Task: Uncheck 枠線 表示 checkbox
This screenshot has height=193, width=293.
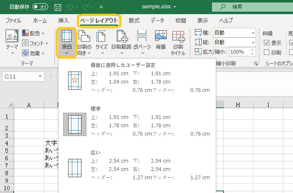Action: 266,43
